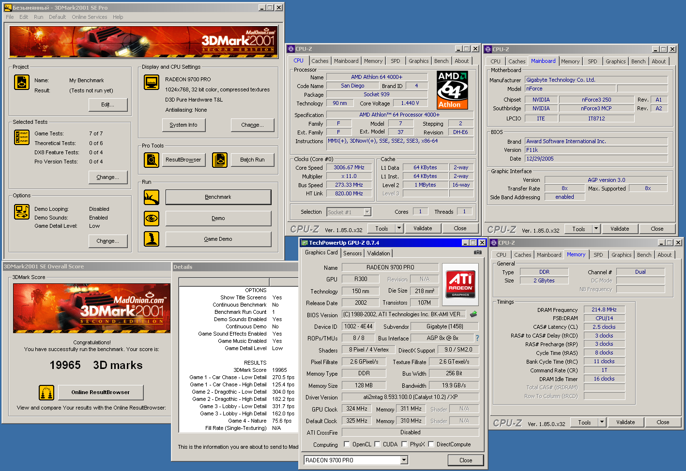Viewport: 686px width, 471px height.
Task: Click the camera screenshot icon in GPU-Z
Action: coord(477,252)
